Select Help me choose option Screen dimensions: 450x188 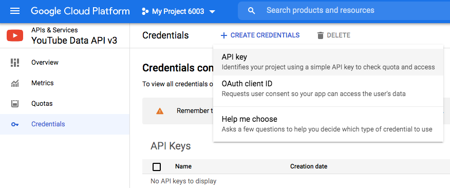328,124
